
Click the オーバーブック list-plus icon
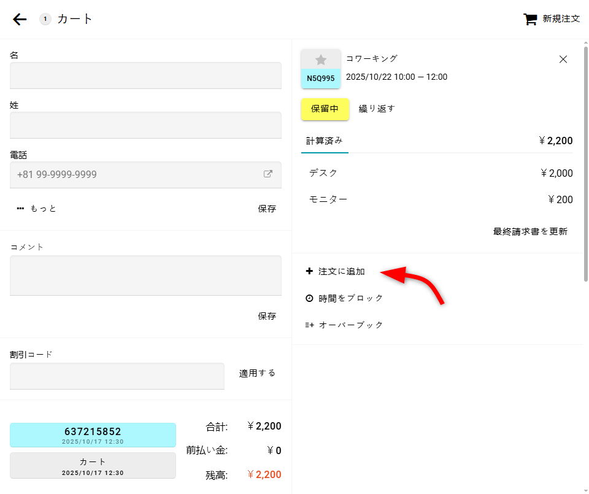309,325
